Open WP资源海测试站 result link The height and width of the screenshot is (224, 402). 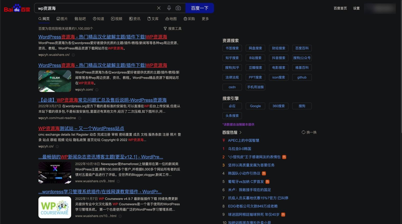(x=81, y=128)
